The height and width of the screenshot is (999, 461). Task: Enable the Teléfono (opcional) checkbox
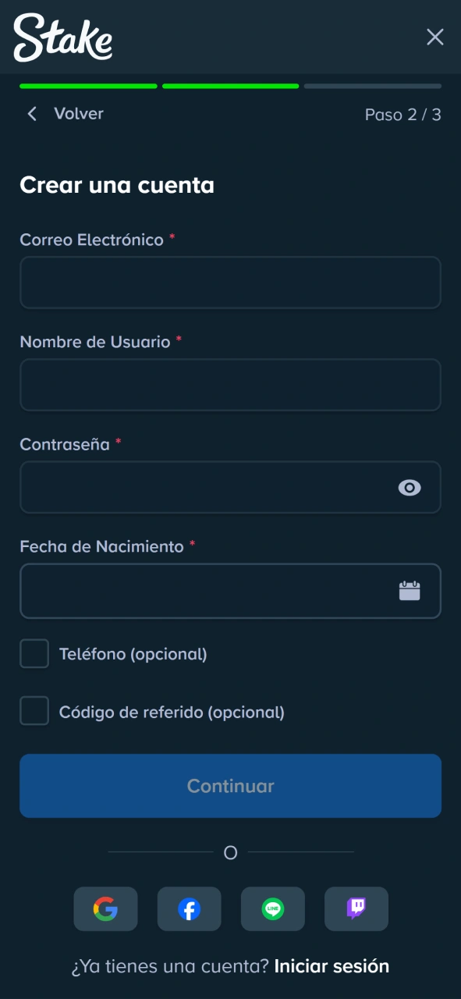[x=34, y=653]
